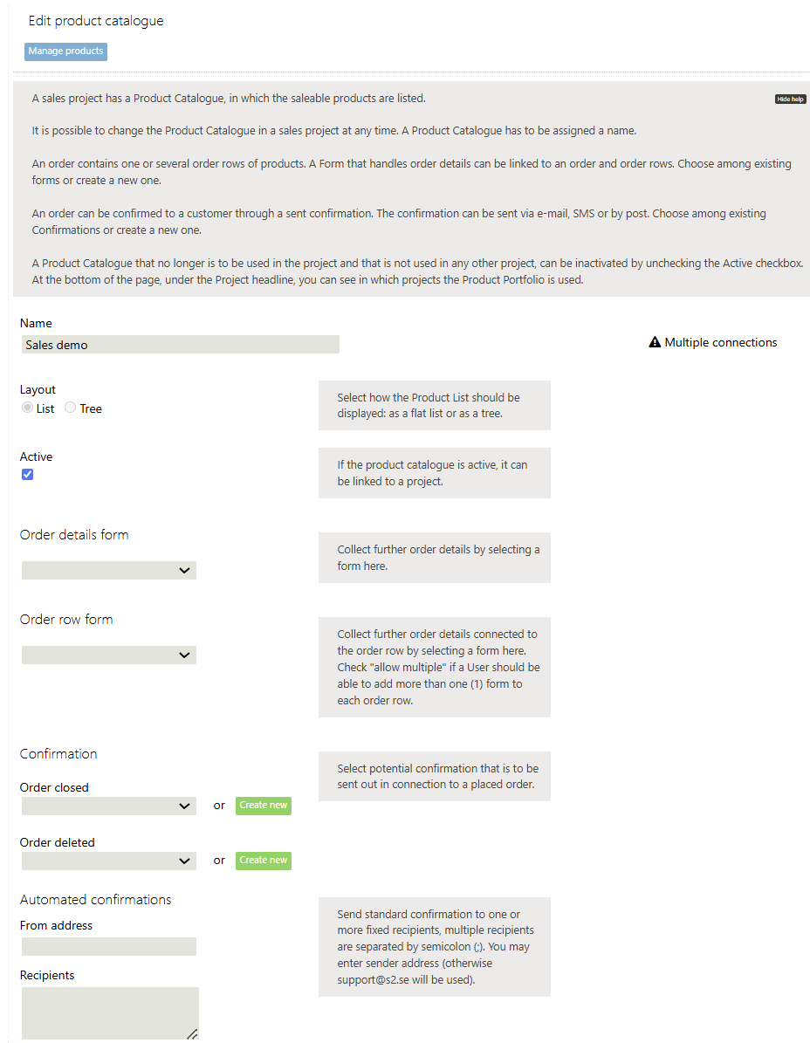Click the Recipients text area
The height and width of the screenshot is (1043, 810).
click(x=108, y=1012)
